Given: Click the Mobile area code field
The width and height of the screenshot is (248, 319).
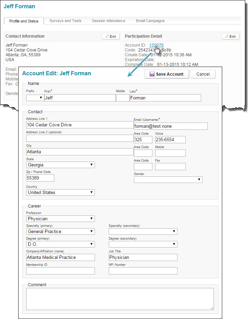Looking at the screenshot, I should pos(143,153).
